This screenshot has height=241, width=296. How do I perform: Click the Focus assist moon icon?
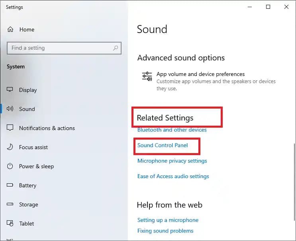coord(10,147)
